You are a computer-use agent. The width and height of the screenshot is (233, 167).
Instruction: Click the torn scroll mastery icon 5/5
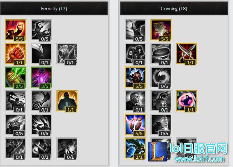pos(161,30)
